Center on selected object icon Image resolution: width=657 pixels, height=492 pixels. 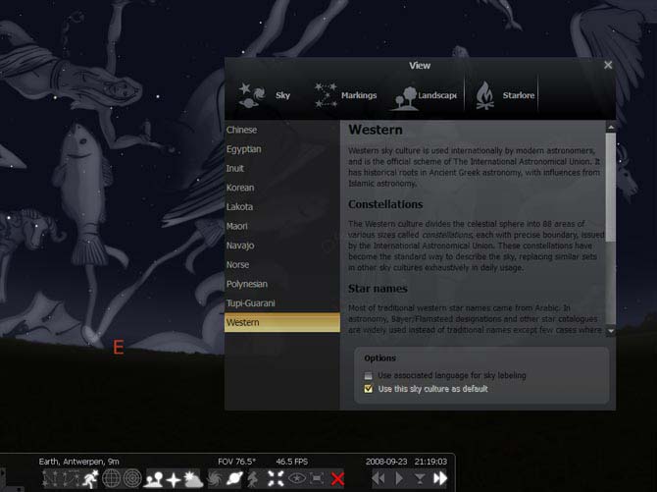point(272,479)
